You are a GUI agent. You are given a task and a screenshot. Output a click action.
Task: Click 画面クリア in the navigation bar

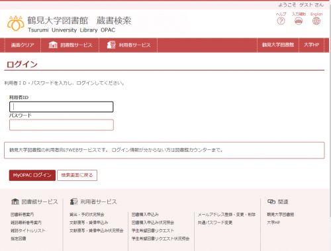23,45
